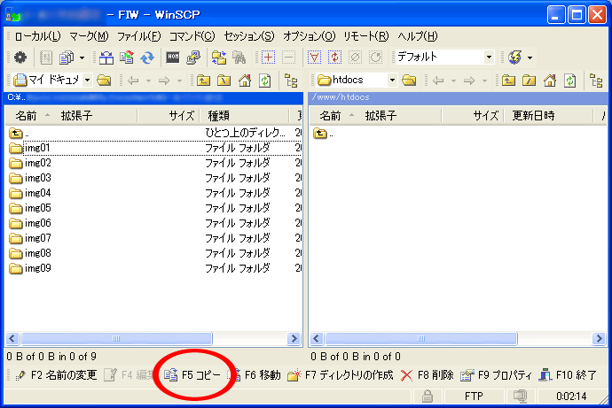Click the Synchronize toolbar icon
Screen dimensions: 612x408
point(127,58)
